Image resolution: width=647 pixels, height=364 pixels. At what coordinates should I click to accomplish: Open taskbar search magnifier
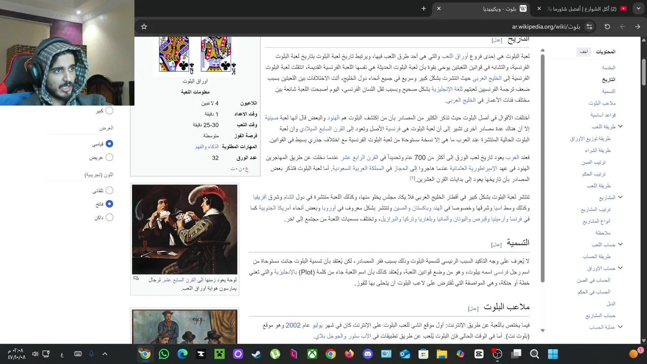pos(534,354)
